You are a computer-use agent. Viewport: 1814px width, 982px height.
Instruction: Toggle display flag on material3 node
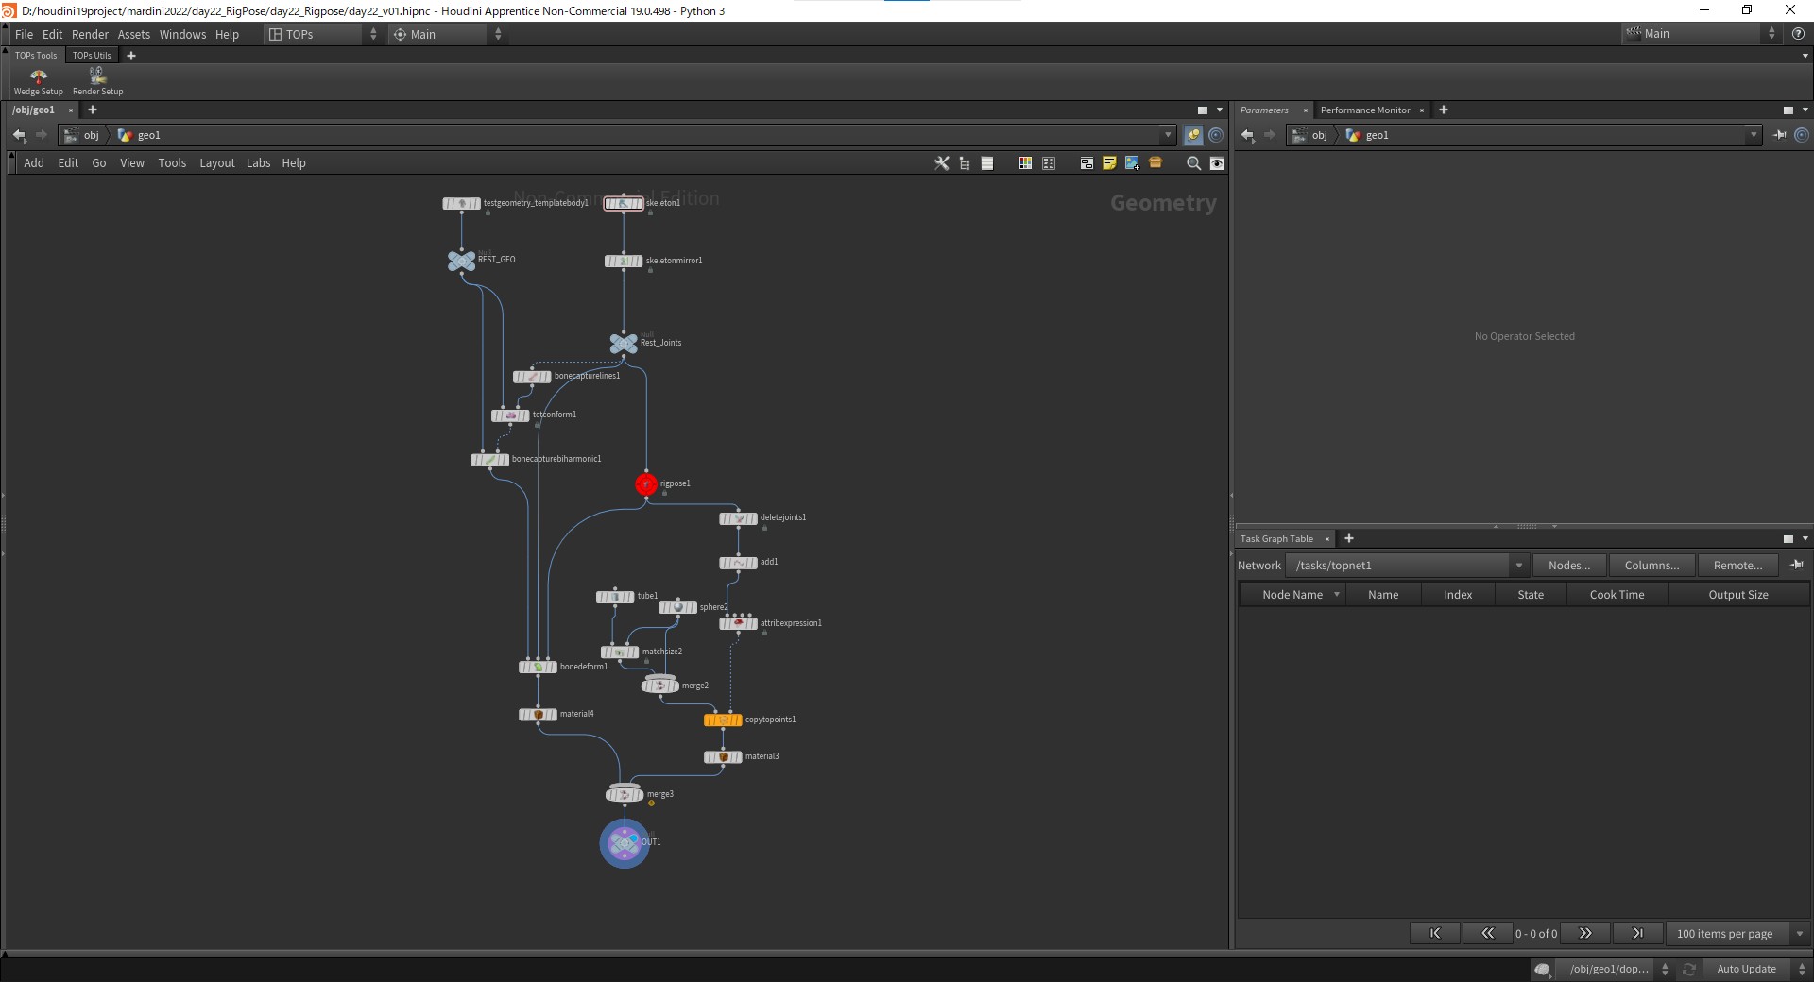pos(738,757)
